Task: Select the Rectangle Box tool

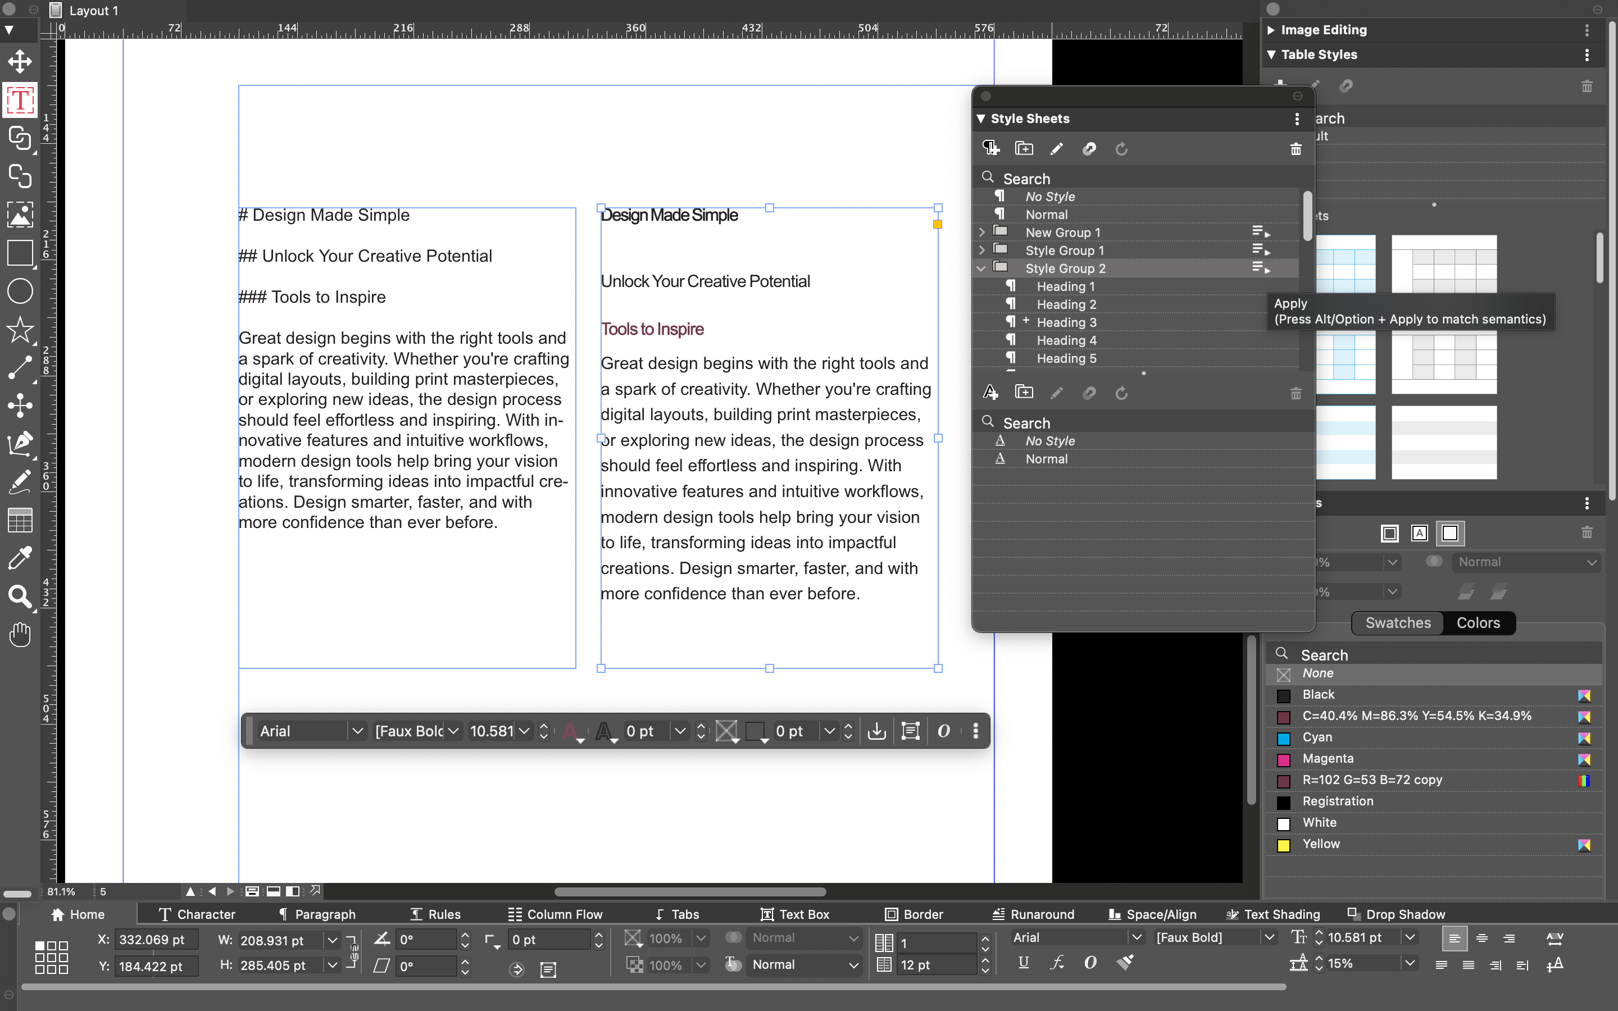Action: click(x=20, y=253)
